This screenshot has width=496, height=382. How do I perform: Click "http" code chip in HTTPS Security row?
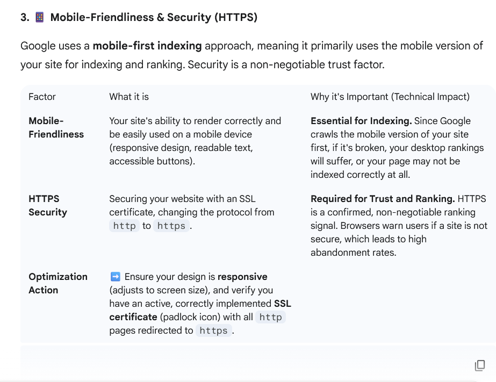(125, 226)
